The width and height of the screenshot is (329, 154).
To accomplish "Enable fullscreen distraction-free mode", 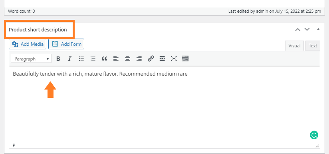I will [174, 59].
